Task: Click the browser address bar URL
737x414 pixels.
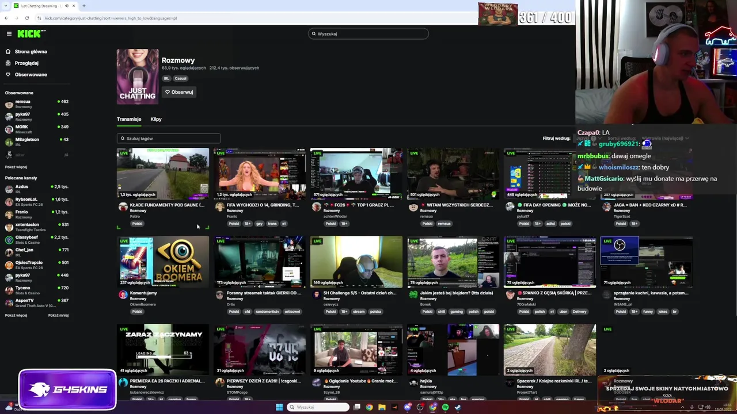Action: click(x=111, y=18)
